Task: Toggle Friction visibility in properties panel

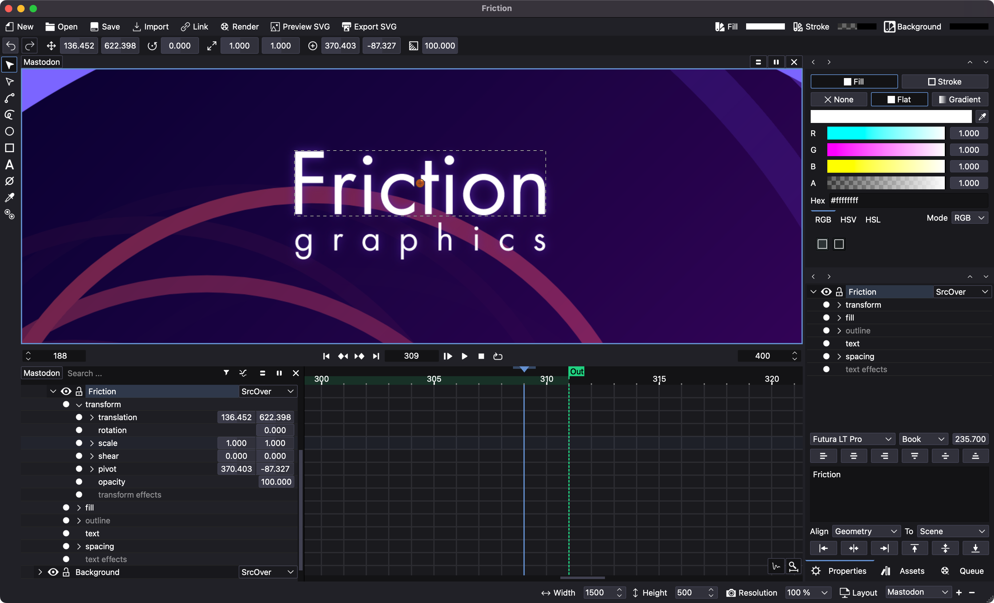Action: click(x=826, y=292)
